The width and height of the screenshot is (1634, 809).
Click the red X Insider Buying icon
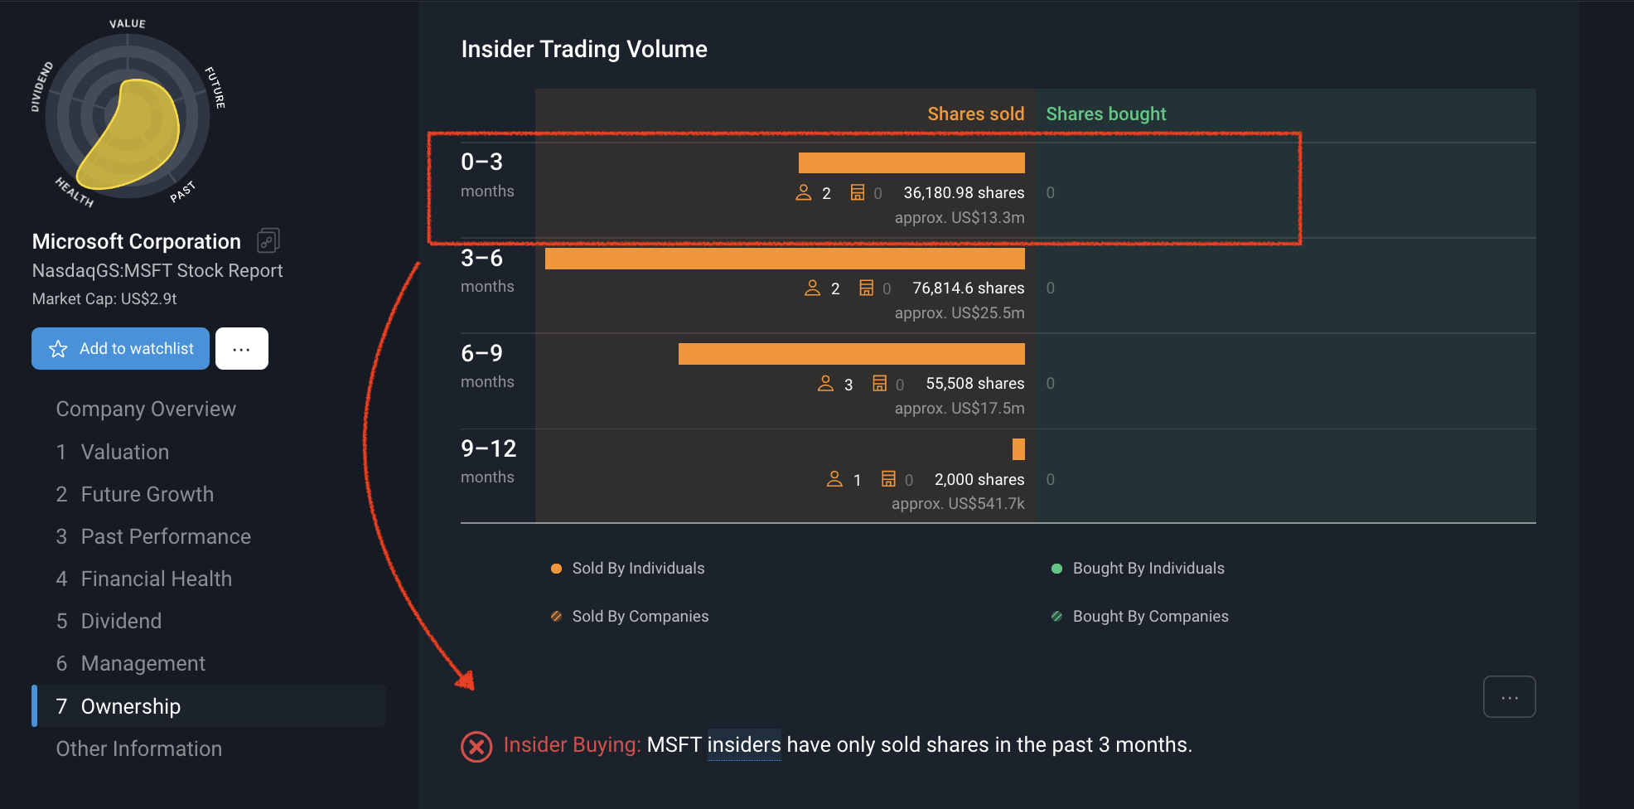[476, 746]
